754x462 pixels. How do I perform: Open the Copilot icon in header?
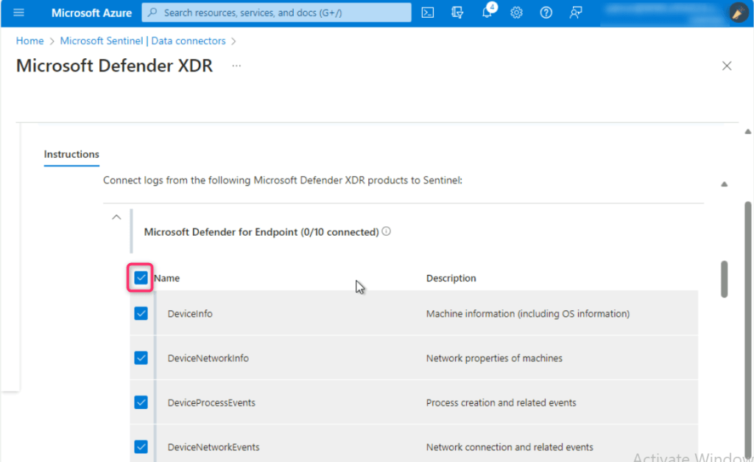[x=457, y=13]
